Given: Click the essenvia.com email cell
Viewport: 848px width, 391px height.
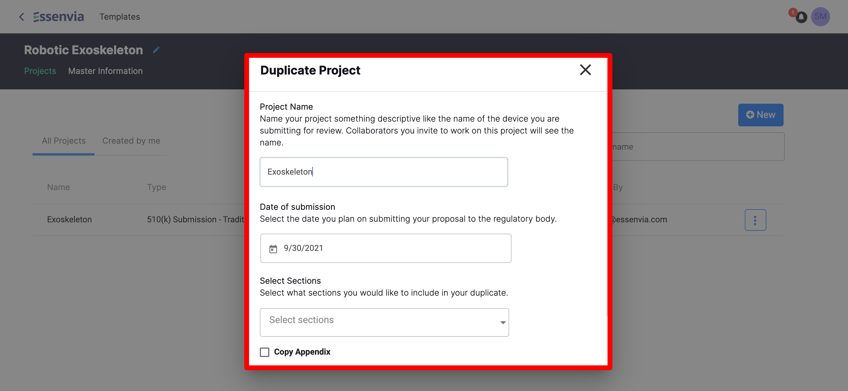Looking at the screenshot, I should (x=639, y=219).
